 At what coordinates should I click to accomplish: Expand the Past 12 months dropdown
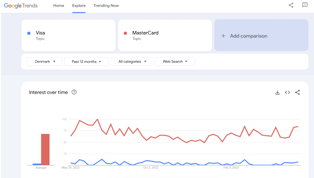(86, 61)
